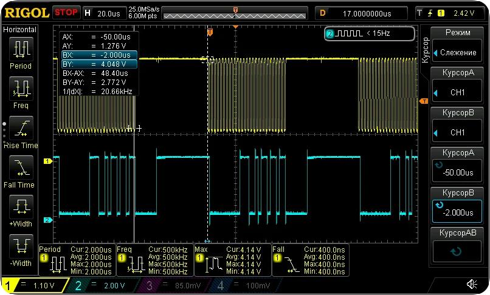Viewport: 490px width, 295px height.
Task: Click the speaker sound icon
Action: point(472,284)
